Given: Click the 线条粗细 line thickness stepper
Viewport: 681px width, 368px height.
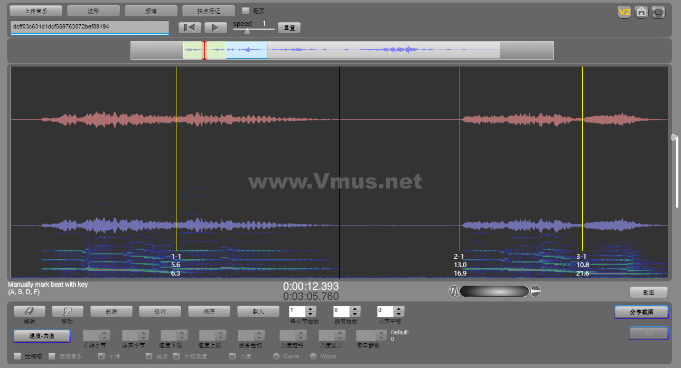Looking at the screenshot, I should (251, 335).
